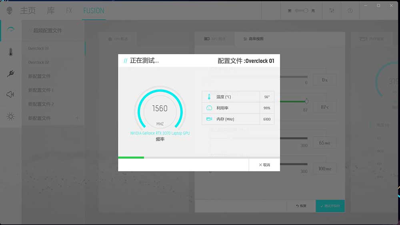Screen dimensions: 400x225
Task: Click the 0% value field
Action: click(324, 80)
